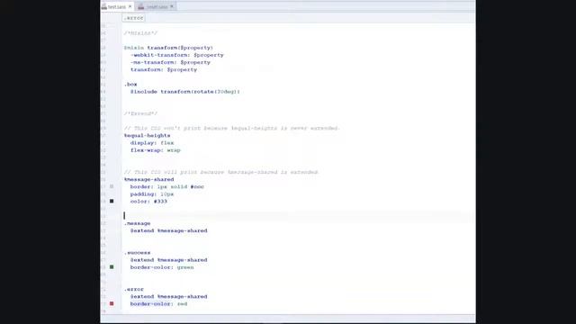Viewport: 576px width, 324px height.
Task: Click the '.success' selector line
Action: pyautogui.click(x=137, y=253)
